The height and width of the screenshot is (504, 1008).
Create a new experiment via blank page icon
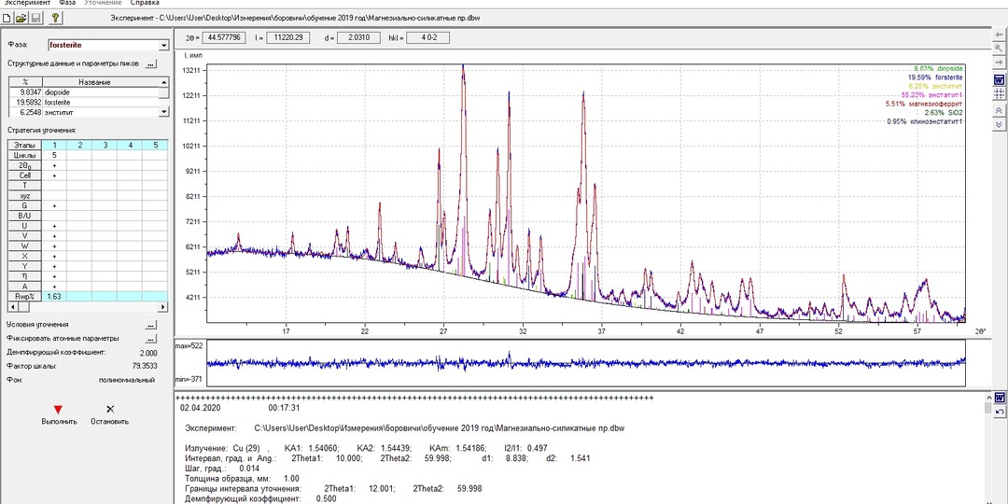click(x=7, y=18)
